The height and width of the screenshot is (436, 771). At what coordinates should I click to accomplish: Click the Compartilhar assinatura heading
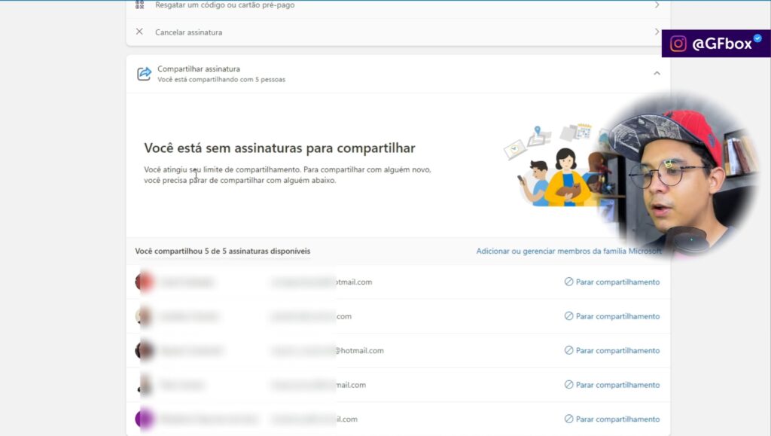click(x=199, y=69)
